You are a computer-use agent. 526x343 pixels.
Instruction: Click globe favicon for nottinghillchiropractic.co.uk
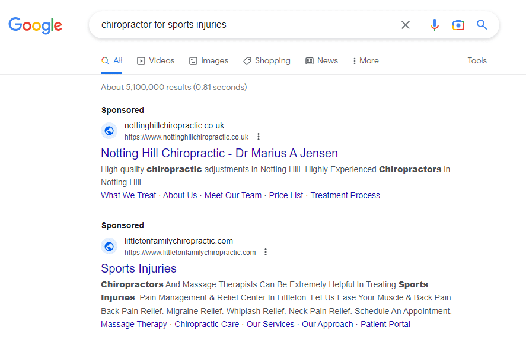[109, 131]
